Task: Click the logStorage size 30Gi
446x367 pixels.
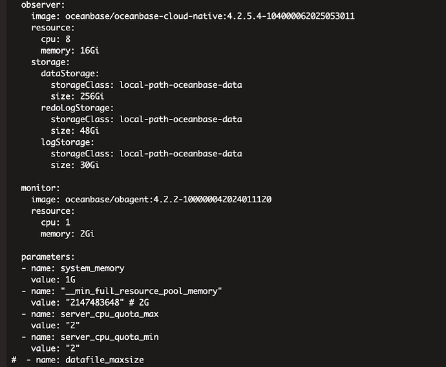Action: pyautogui.click(x=90, y=165)
